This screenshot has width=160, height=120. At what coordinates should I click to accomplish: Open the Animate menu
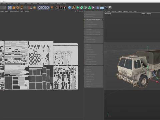click(x=29, y=4)
